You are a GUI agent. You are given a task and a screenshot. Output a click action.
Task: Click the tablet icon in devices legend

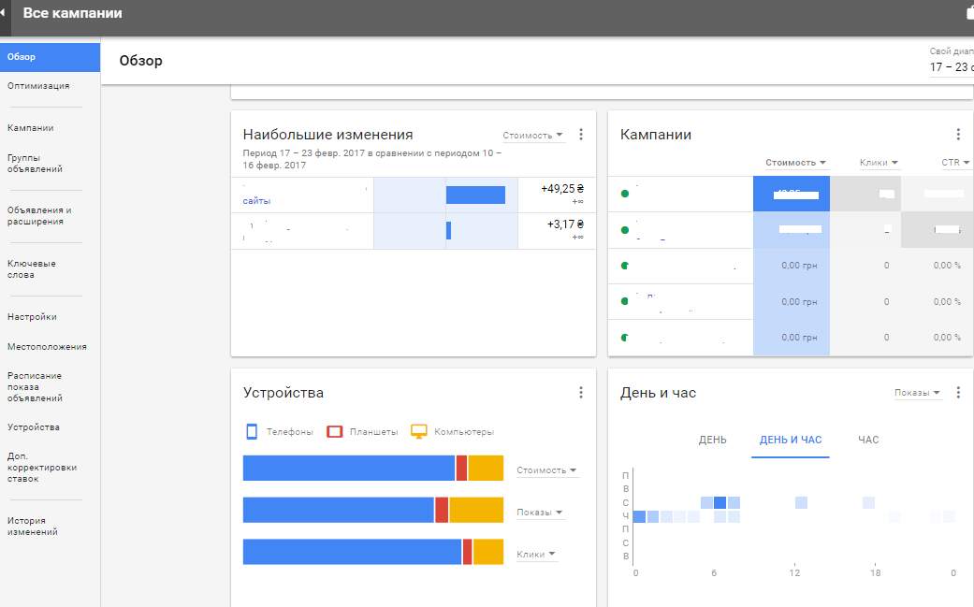tap(334, 431)
